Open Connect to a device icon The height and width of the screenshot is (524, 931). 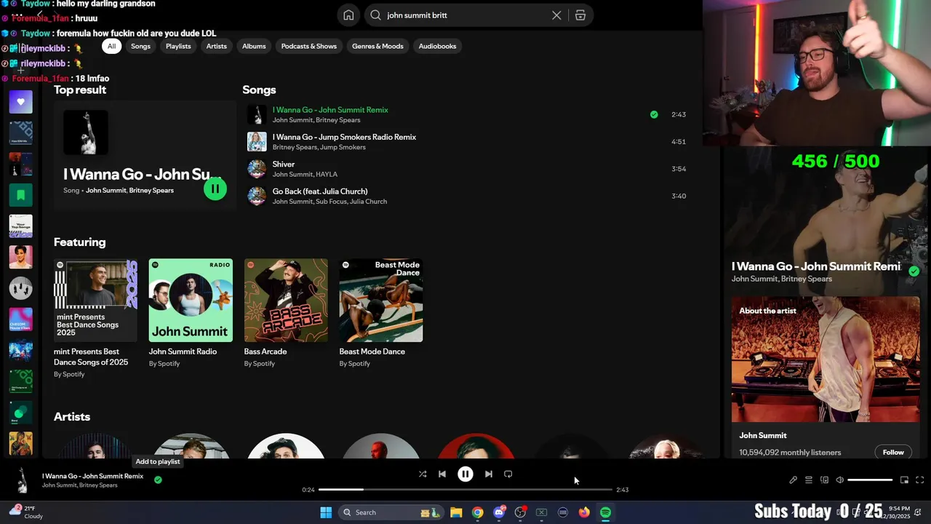[x=824, y=480]
